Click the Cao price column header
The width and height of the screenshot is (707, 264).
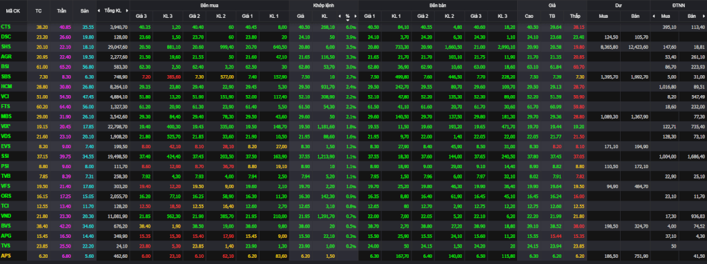tap(529, 17)
